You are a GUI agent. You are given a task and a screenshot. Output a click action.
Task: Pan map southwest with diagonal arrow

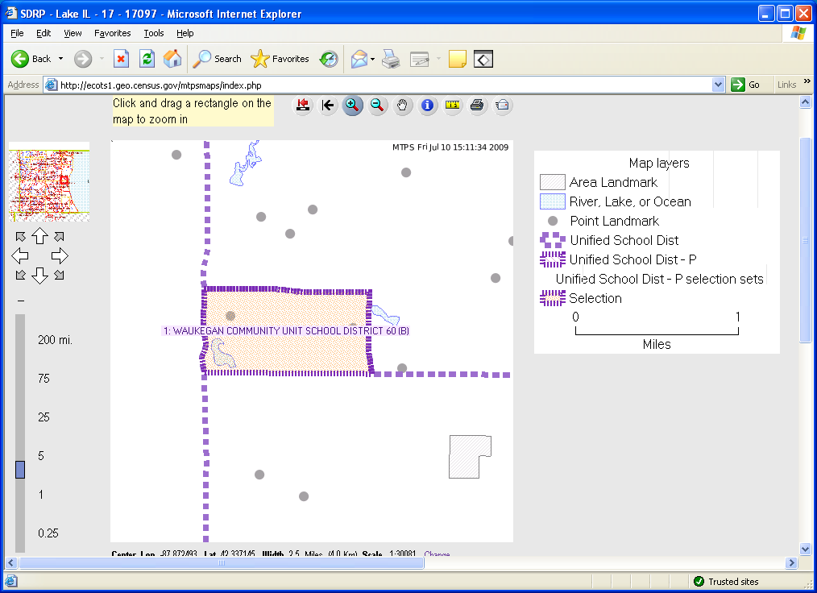(20, 275)
